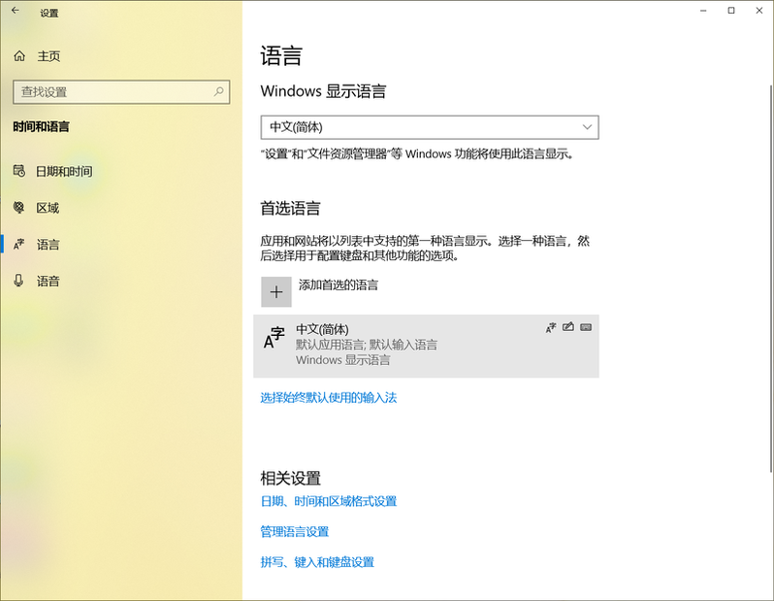Click the chevron arrow of the 中文(简体) combo box
This screenshot has height=601, width=774.
(587, 127)
